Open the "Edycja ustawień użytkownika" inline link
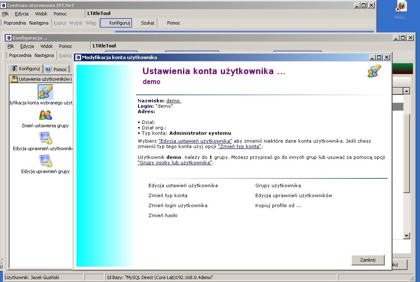Viewport: 420px width, 282px height. 195,141
